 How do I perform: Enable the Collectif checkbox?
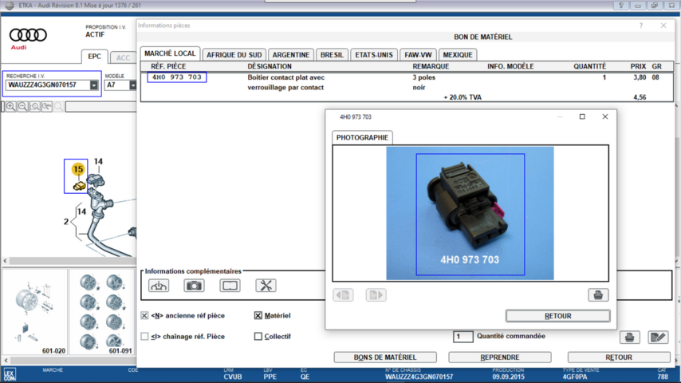pyautogui.click(x=258, y=337)
